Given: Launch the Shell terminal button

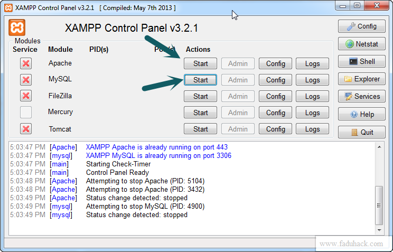Looking at the screenshot, I should tap(362, 61).
